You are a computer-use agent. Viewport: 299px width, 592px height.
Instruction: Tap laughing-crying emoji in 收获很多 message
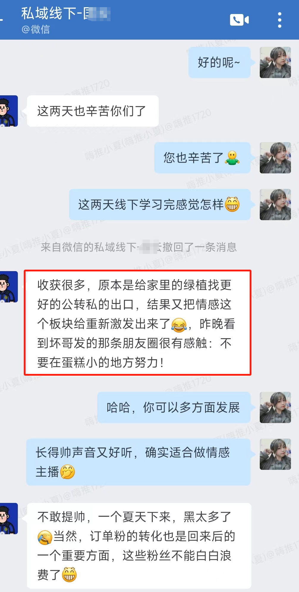(x=179, y=325)
